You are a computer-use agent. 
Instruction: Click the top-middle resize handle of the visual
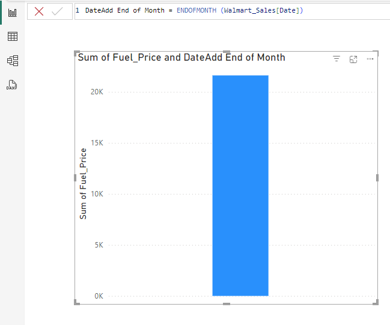click(x=226, y=52)
